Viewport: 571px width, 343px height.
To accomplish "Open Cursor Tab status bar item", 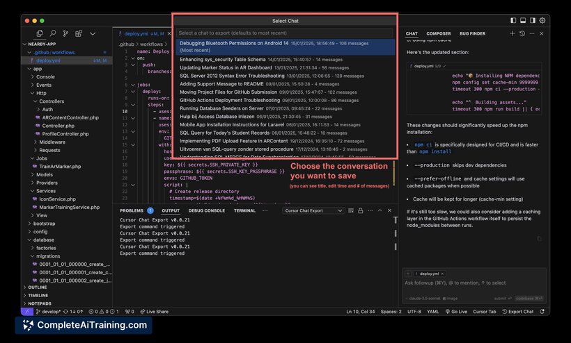I will pos(485,312).
